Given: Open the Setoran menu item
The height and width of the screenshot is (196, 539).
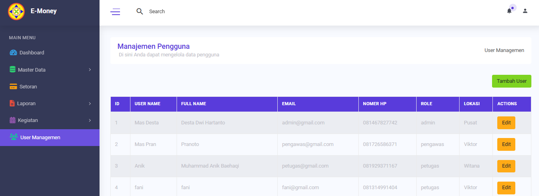Looking at the screenshot, I should tap(28, 87).
